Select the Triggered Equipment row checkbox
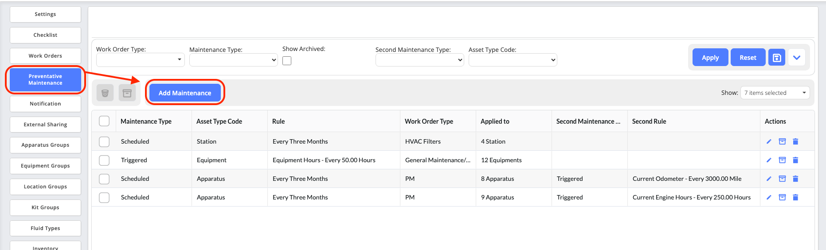Image resolution: width=826 pixels, height=250 pixels. tap(104, 160)
